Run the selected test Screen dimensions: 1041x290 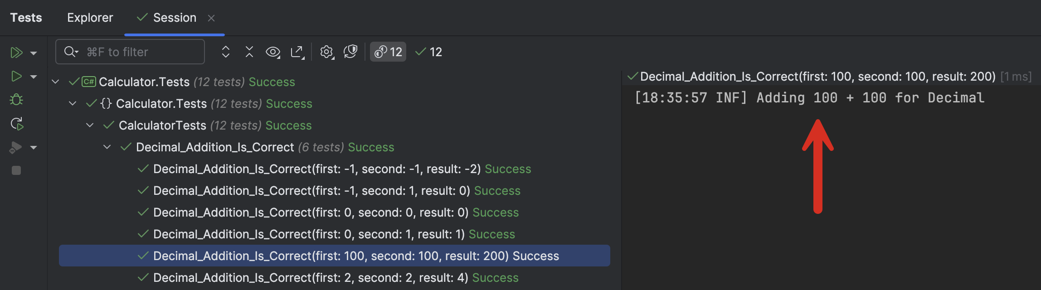(16, 77)
